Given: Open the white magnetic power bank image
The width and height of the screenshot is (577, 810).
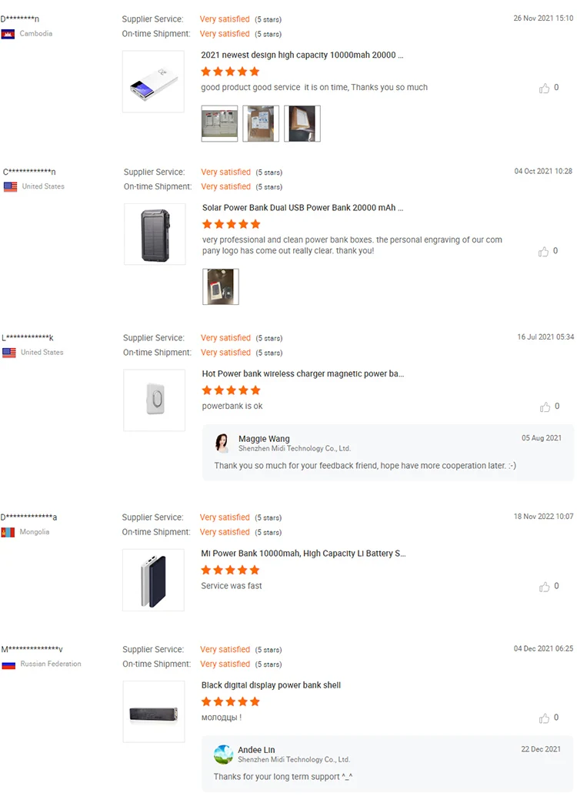Looking at the screenshot, I should [x=154, y=400].
